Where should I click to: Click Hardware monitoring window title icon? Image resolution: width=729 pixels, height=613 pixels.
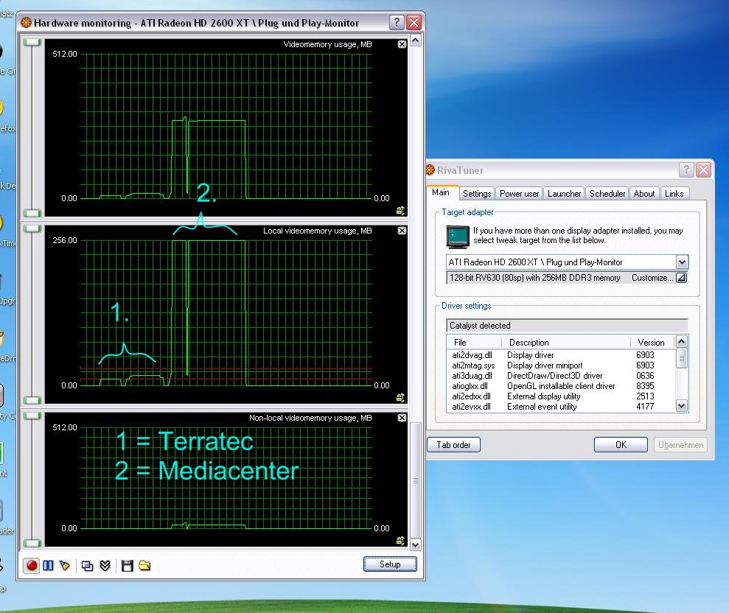click(26, 22)
